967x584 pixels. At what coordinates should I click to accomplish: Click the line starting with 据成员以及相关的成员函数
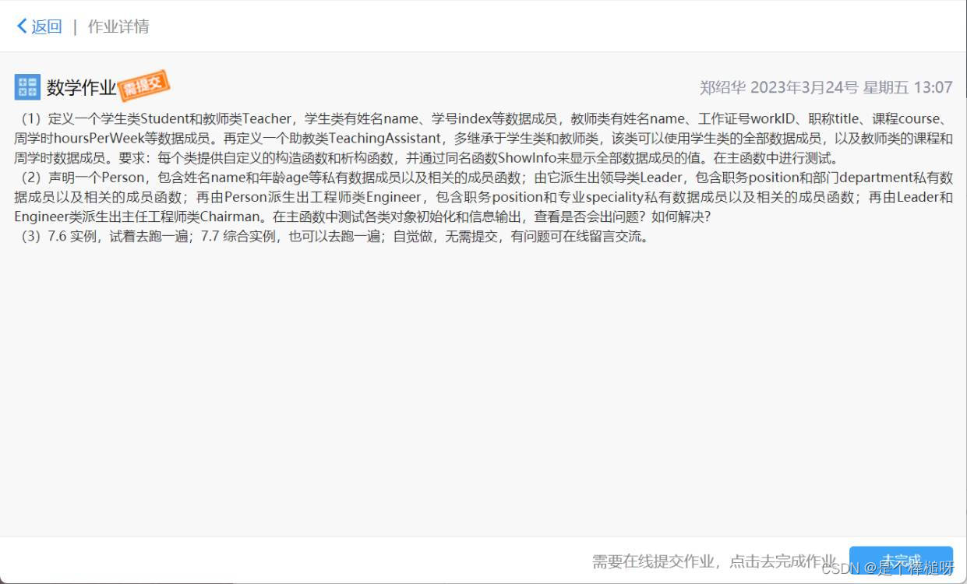pos(483,198)
